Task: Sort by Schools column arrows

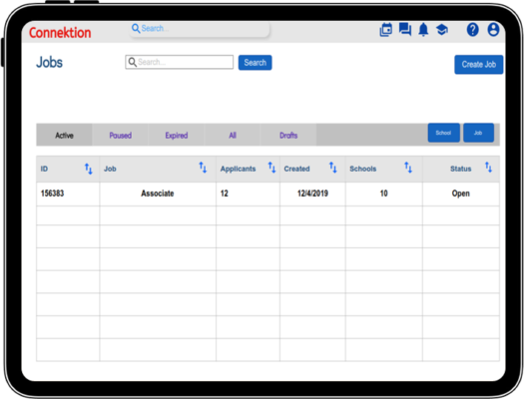Action: coord(408,168)
